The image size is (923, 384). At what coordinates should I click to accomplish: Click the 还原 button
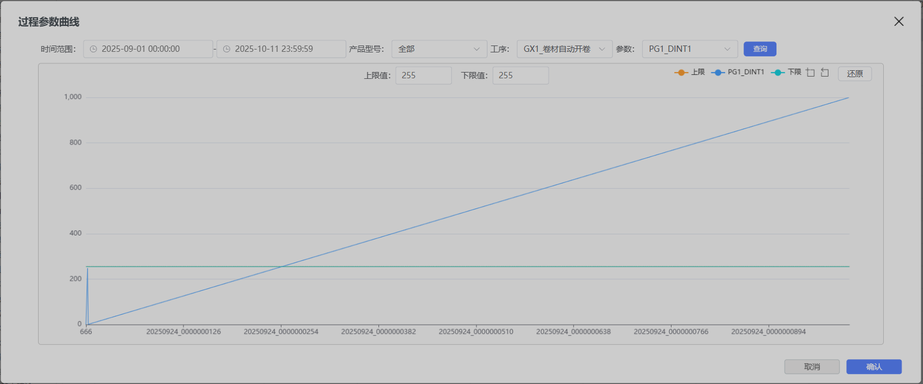[854, 74]
